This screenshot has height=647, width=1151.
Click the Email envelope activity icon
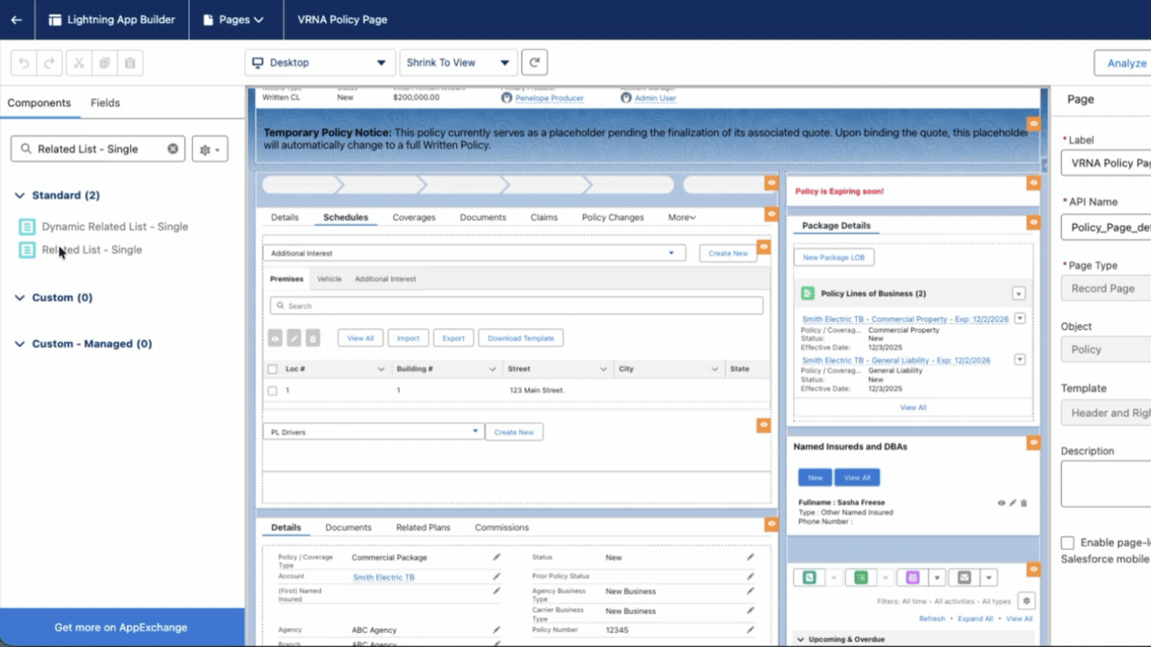[964, 578]
